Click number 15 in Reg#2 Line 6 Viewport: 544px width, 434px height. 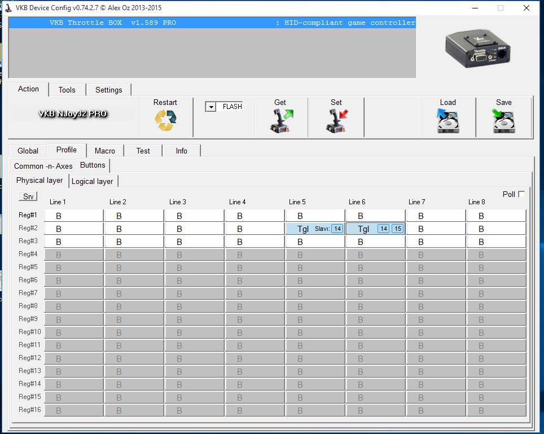point(398,229)
